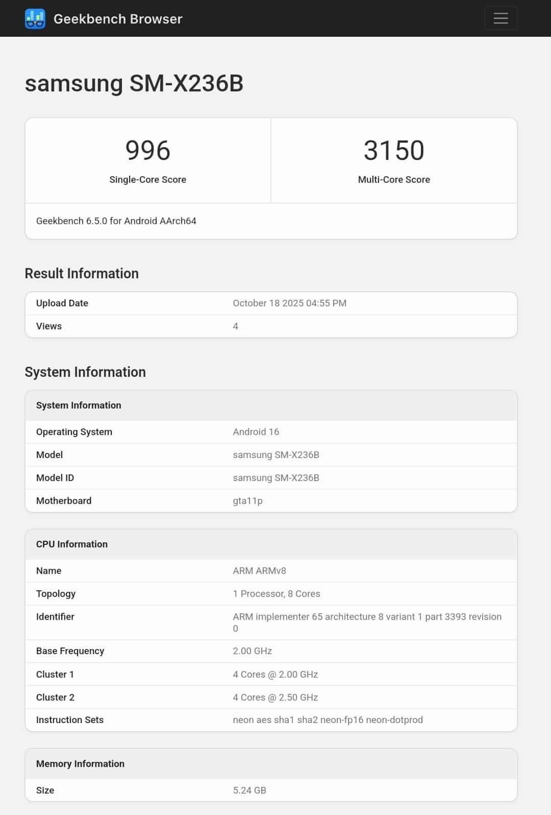Click the upload date October 18 2025
Viewport: 551px width, 815px height.
coord(289,303)
